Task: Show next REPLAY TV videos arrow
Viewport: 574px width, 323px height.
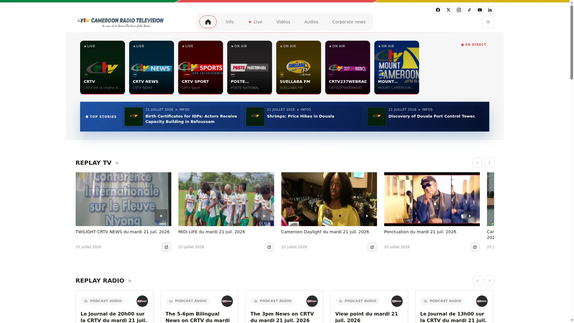Action: click(x=489, y=163)
